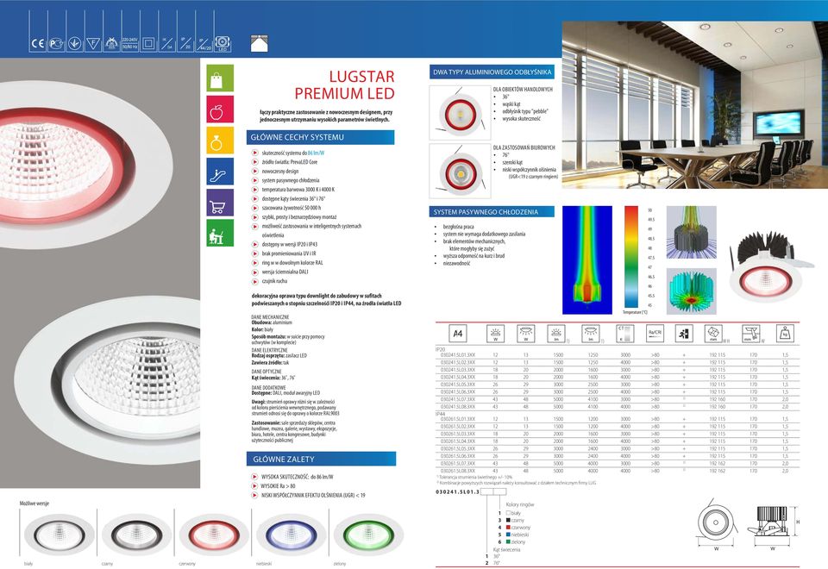Click the order code '030241.5L01.3'
This screenshot has height=569, width=828.
pyautogui.click(x=457, y=491)
